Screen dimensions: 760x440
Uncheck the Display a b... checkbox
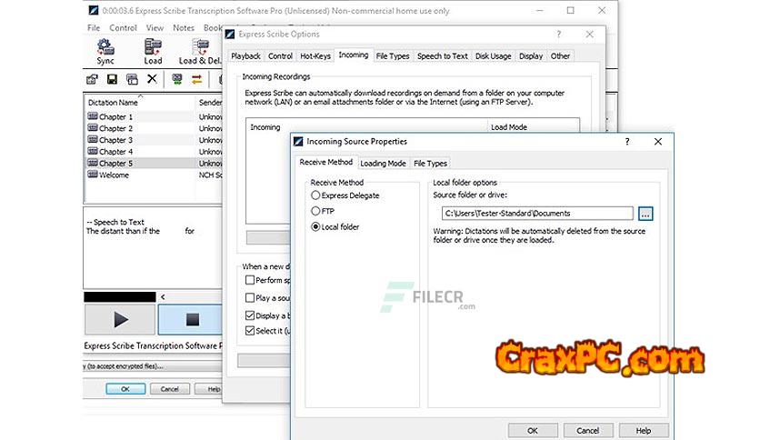[250, 315]
